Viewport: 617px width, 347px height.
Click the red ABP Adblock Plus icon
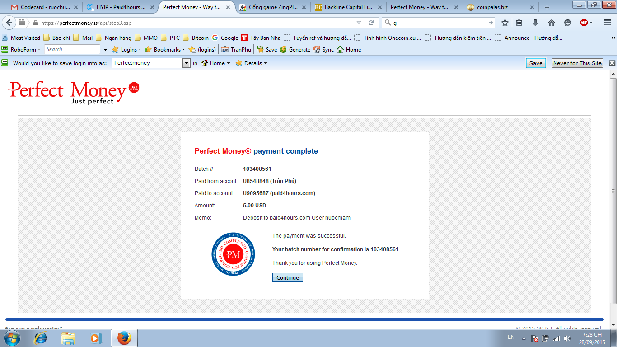click(x=584, y=23)
